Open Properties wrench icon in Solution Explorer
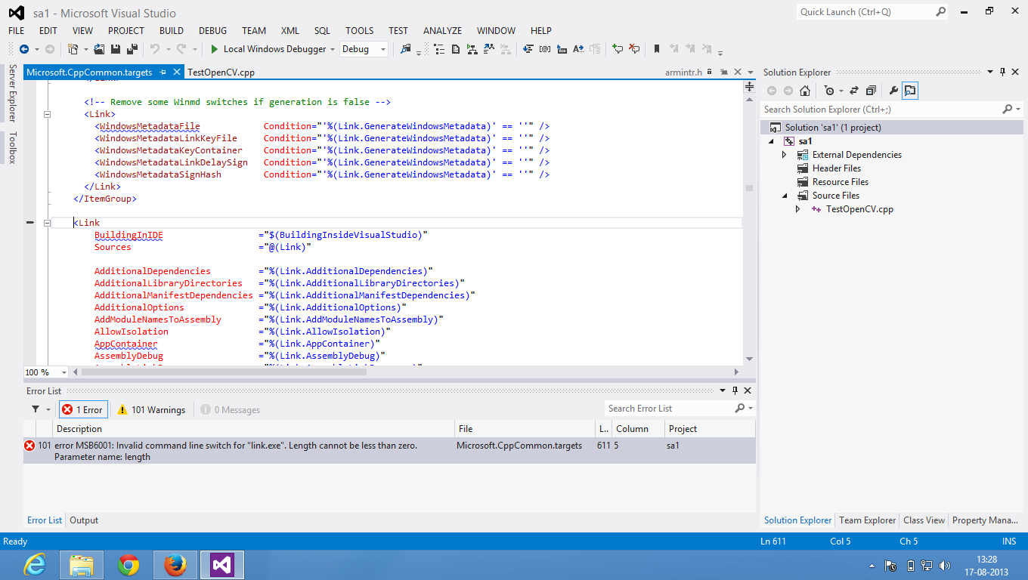Image resolution: width=1028 pixels, height=580 pixels. pyautogui.click(x=893, y=91)
